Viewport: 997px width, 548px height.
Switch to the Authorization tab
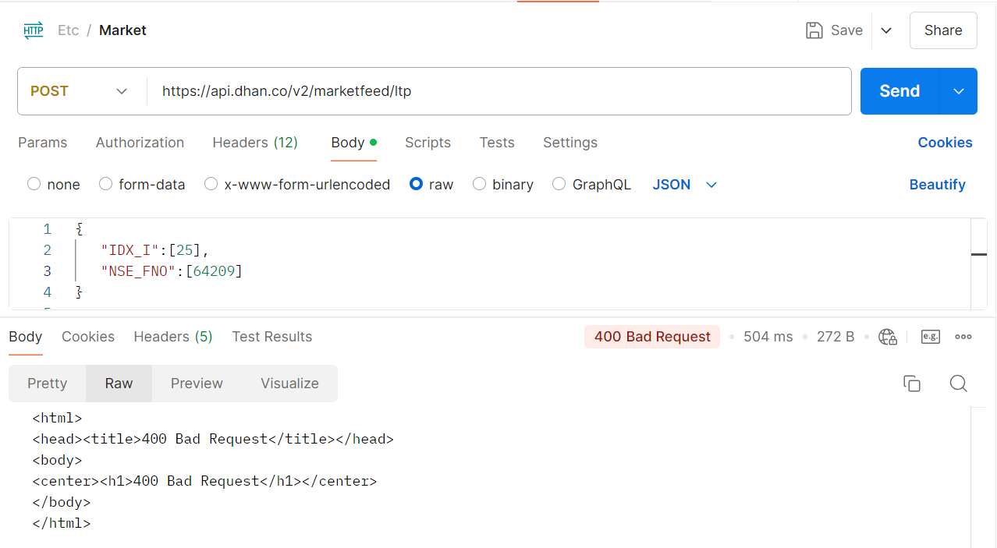point(140,143)
